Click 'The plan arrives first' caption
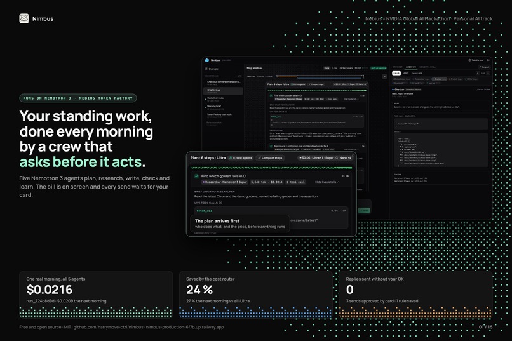Screen dimensions: 512x341 (217, 221)
